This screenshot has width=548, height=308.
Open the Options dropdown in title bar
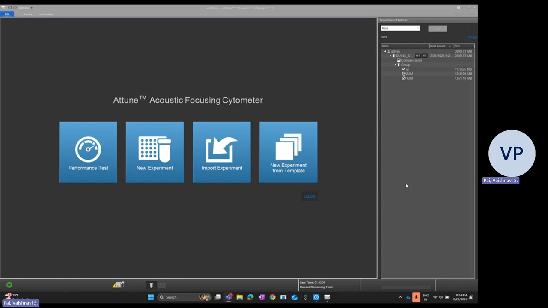25,8
